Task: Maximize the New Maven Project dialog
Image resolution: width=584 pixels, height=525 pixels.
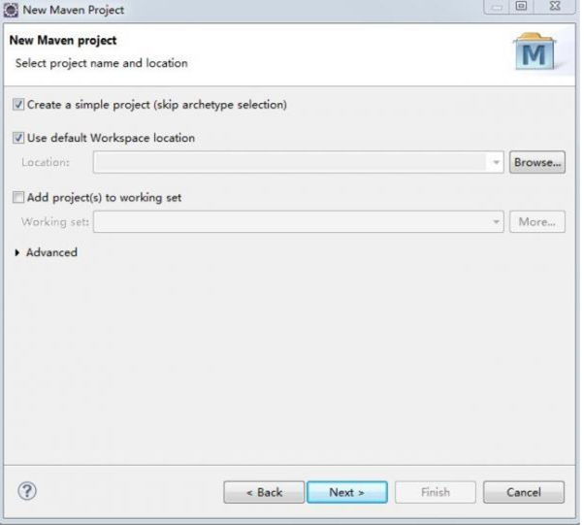Action: click(522, 7)
